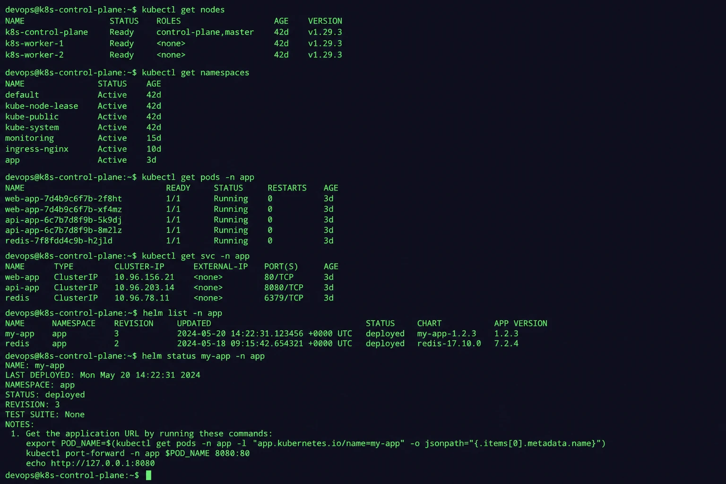Click the APP VERSION column header
The width and height of the screenshot is (726, 484).
(x=520, y=324)
